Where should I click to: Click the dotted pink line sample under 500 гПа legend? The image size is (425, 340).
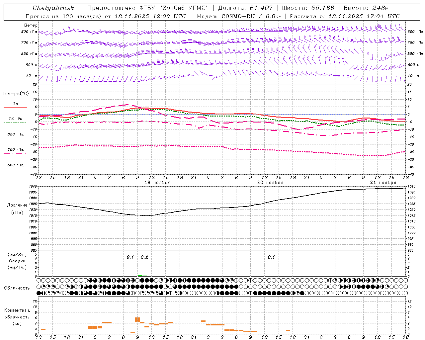pyautogui.click(x=15, y=169)
